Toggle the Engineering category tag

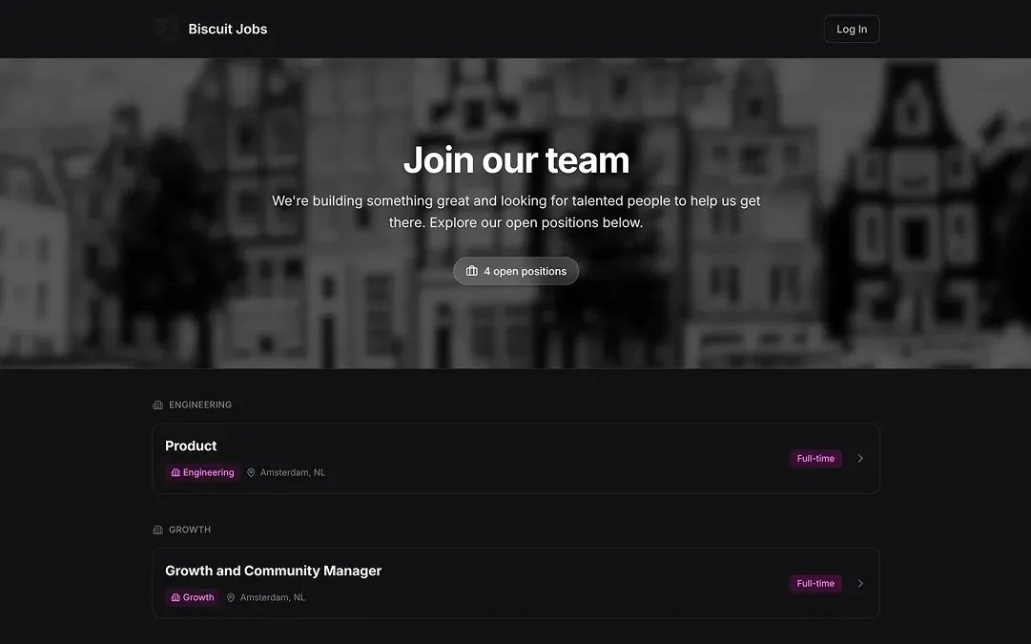pos(202,471)
